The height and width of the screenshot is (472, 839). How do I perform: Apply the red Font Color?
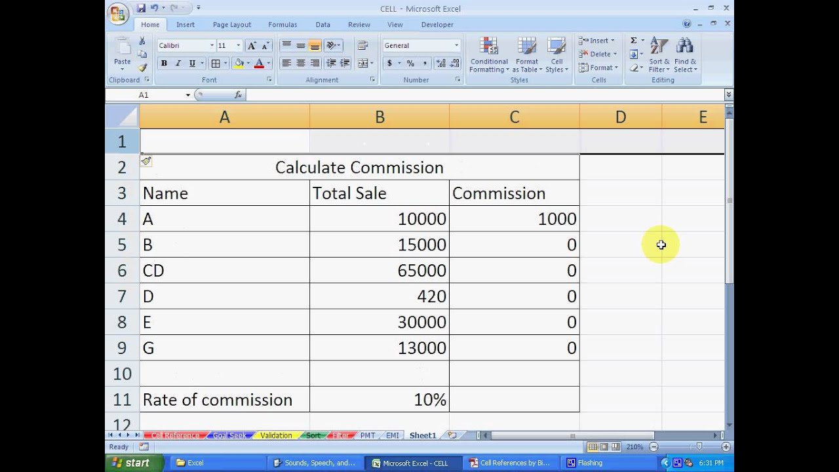coord(259,64)
